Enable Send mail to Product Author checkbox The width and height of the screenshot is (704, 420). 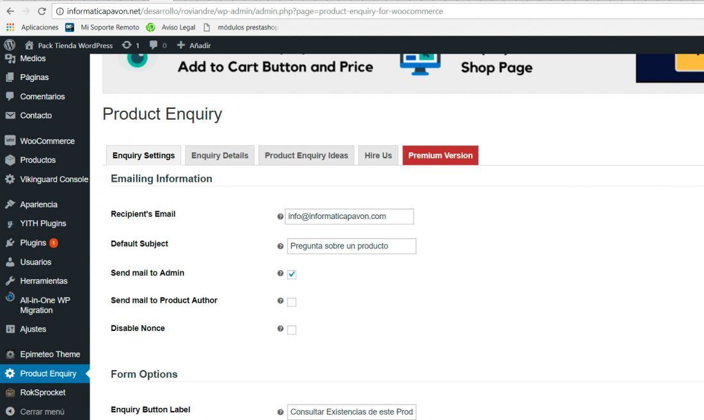click(x=291, y=302)
